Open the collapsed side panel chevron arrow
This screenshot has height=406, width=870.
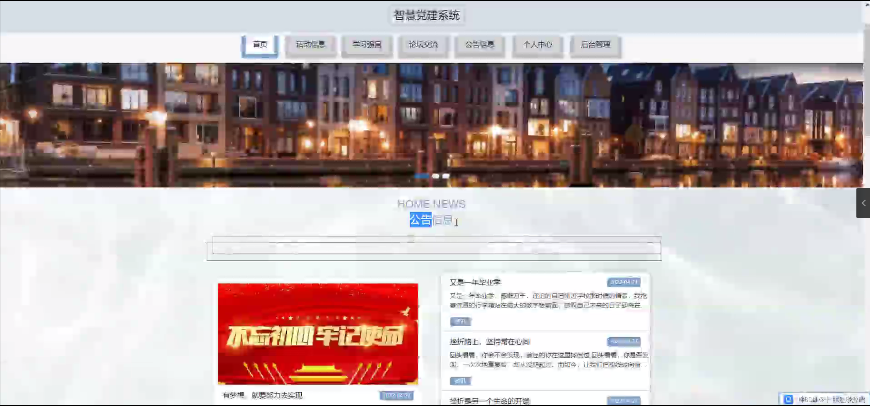[x=864, y=203]
